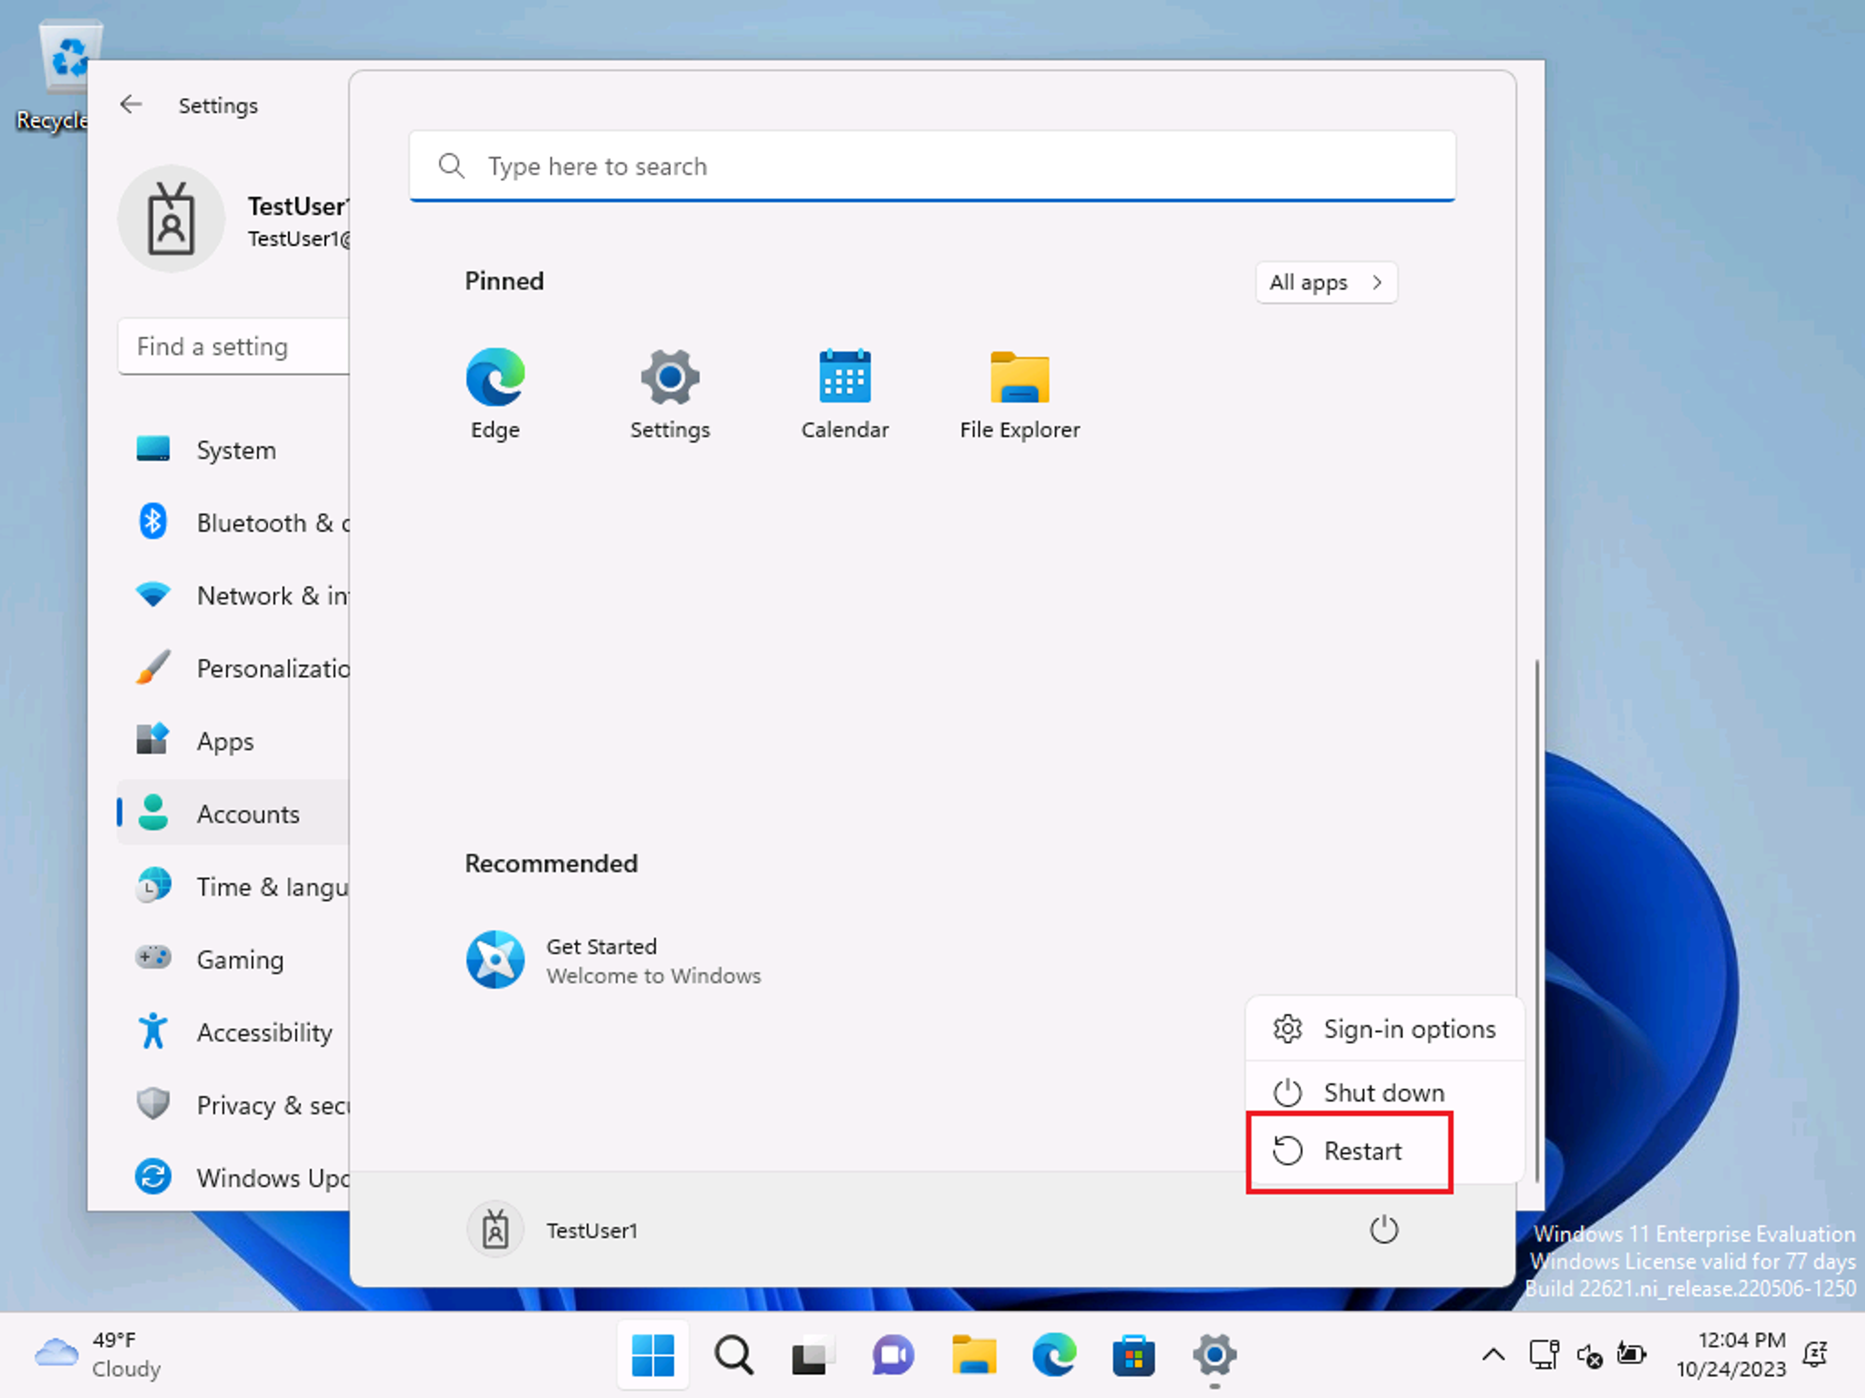Click Find a setting search field
Viewport: 1865px width, 1398px height.
pos(234,346)
